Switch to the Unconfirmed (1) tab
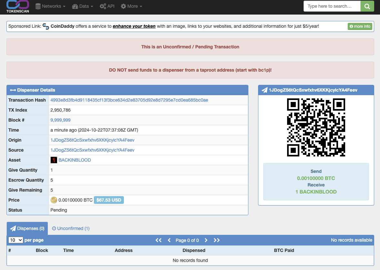The image size is (380, 270). [x=71, y=228]
